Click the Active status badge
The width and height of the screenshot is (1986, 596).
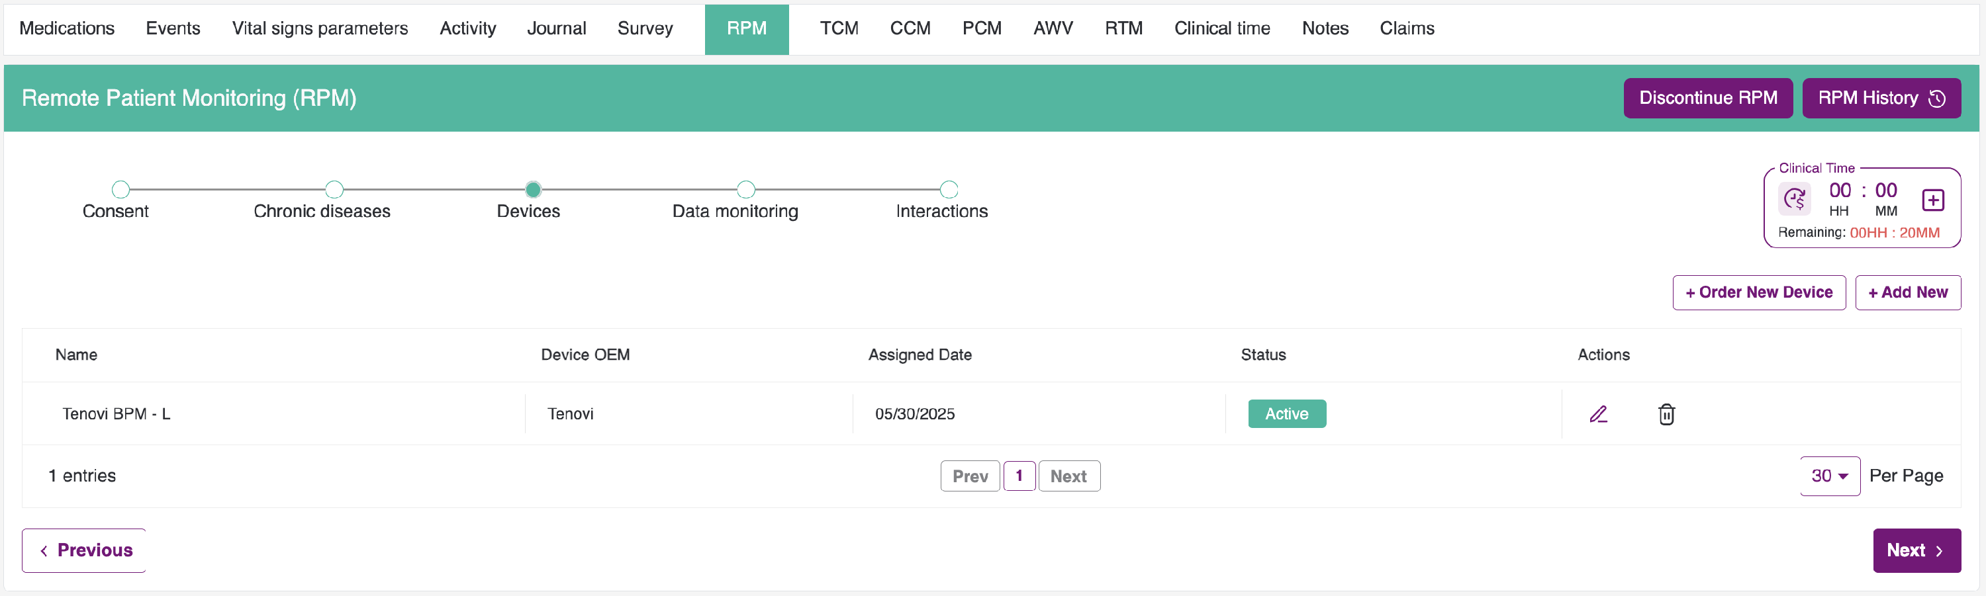1287,413
